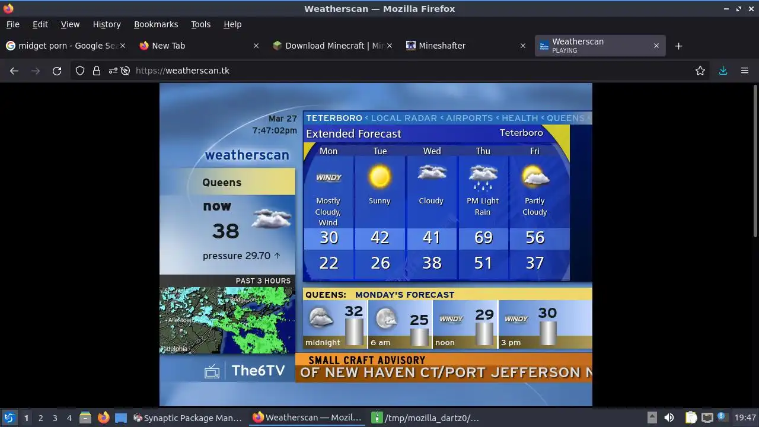Switch to the New Tab tab
The image size is (759, 427).
pyautogui.click(x=199, y=46)
